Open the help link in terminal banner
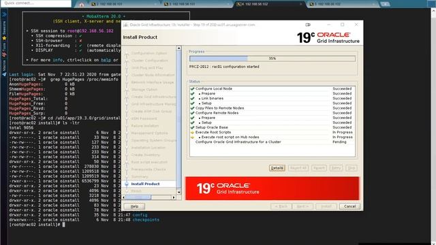Image resolution: width=436 pixels, height=245 pixels. pos(106,60)
